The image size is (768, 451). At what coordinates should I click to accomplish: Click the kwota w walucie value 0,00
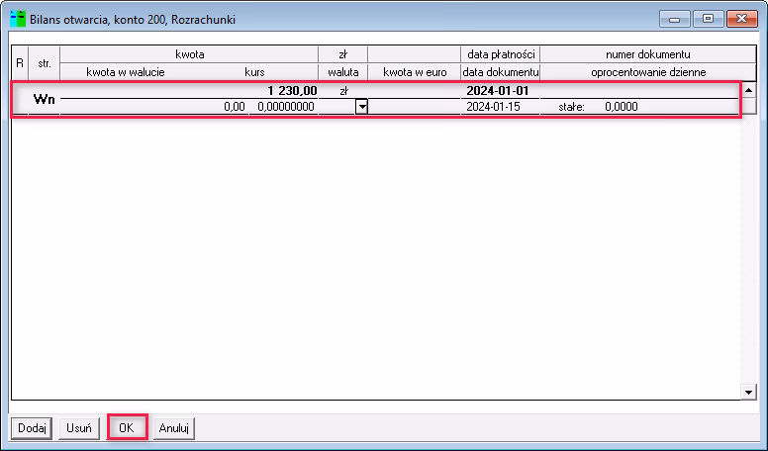point(234,107)
